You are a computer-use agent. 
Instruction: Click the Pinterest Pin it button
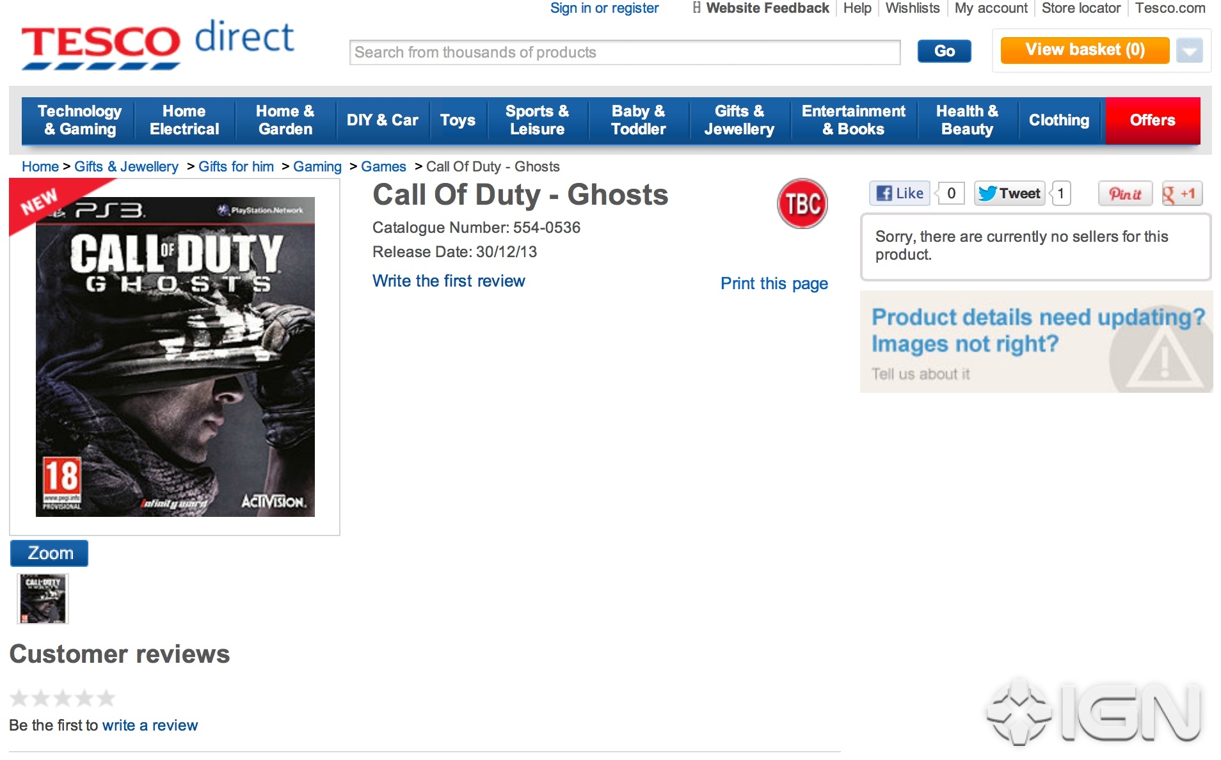click(1125, 193)
